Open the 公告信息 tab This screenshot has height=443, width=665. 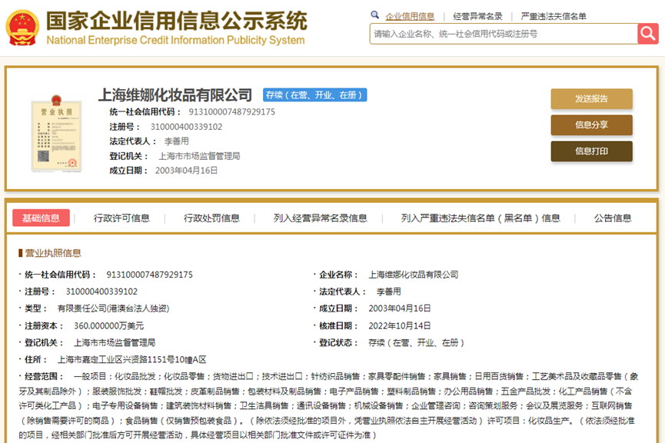[613, 218]
